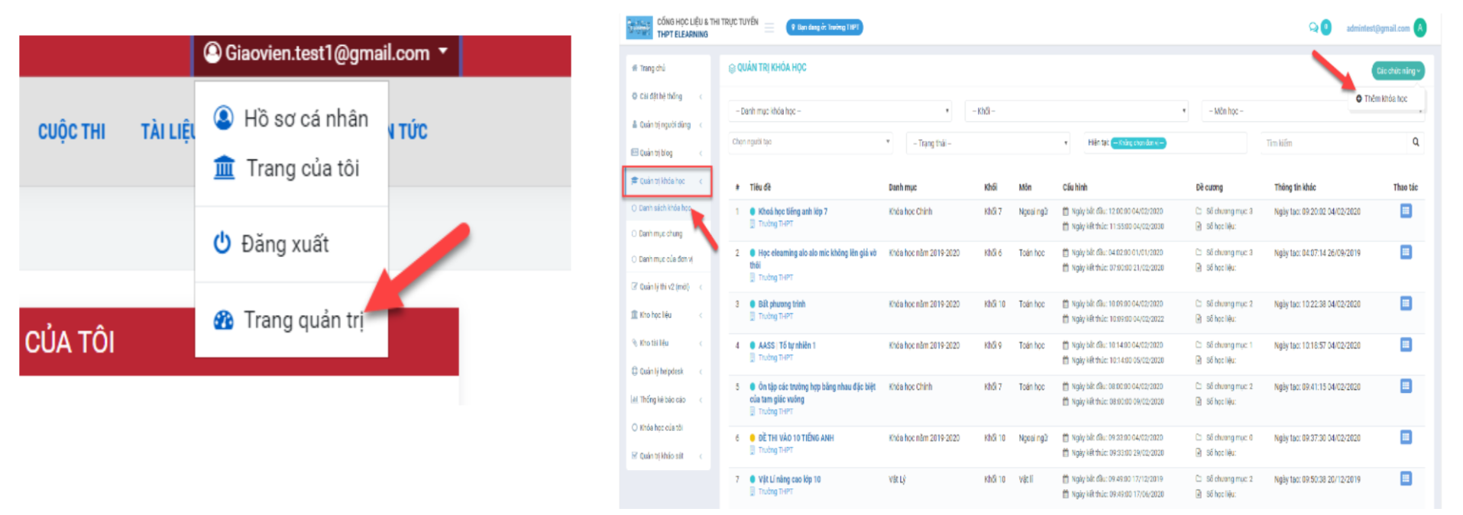Screen dimensions: 1463x515
Task: Click the Các chức năng button
Action: click(1397, 71)
